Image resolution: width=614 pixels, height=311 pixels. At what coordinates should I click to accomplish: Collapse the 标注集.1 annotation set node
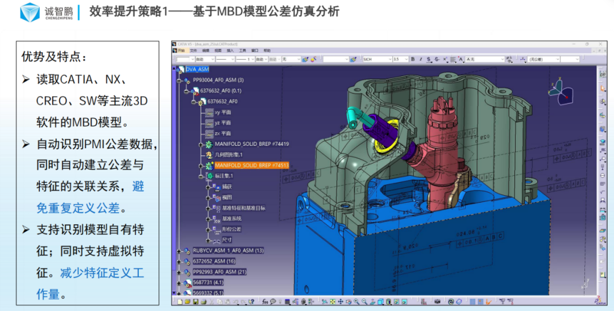[x=201, y=176]
